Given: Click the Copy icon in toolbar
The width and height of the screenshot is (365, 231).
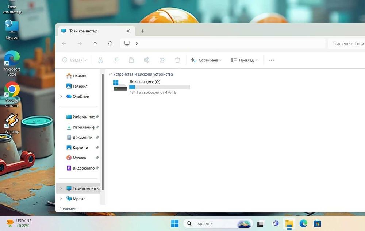Looking at the screenshot, I should 116,60.
